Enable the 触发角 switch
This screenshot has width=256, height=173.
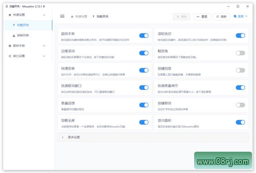tap(240, 53)
